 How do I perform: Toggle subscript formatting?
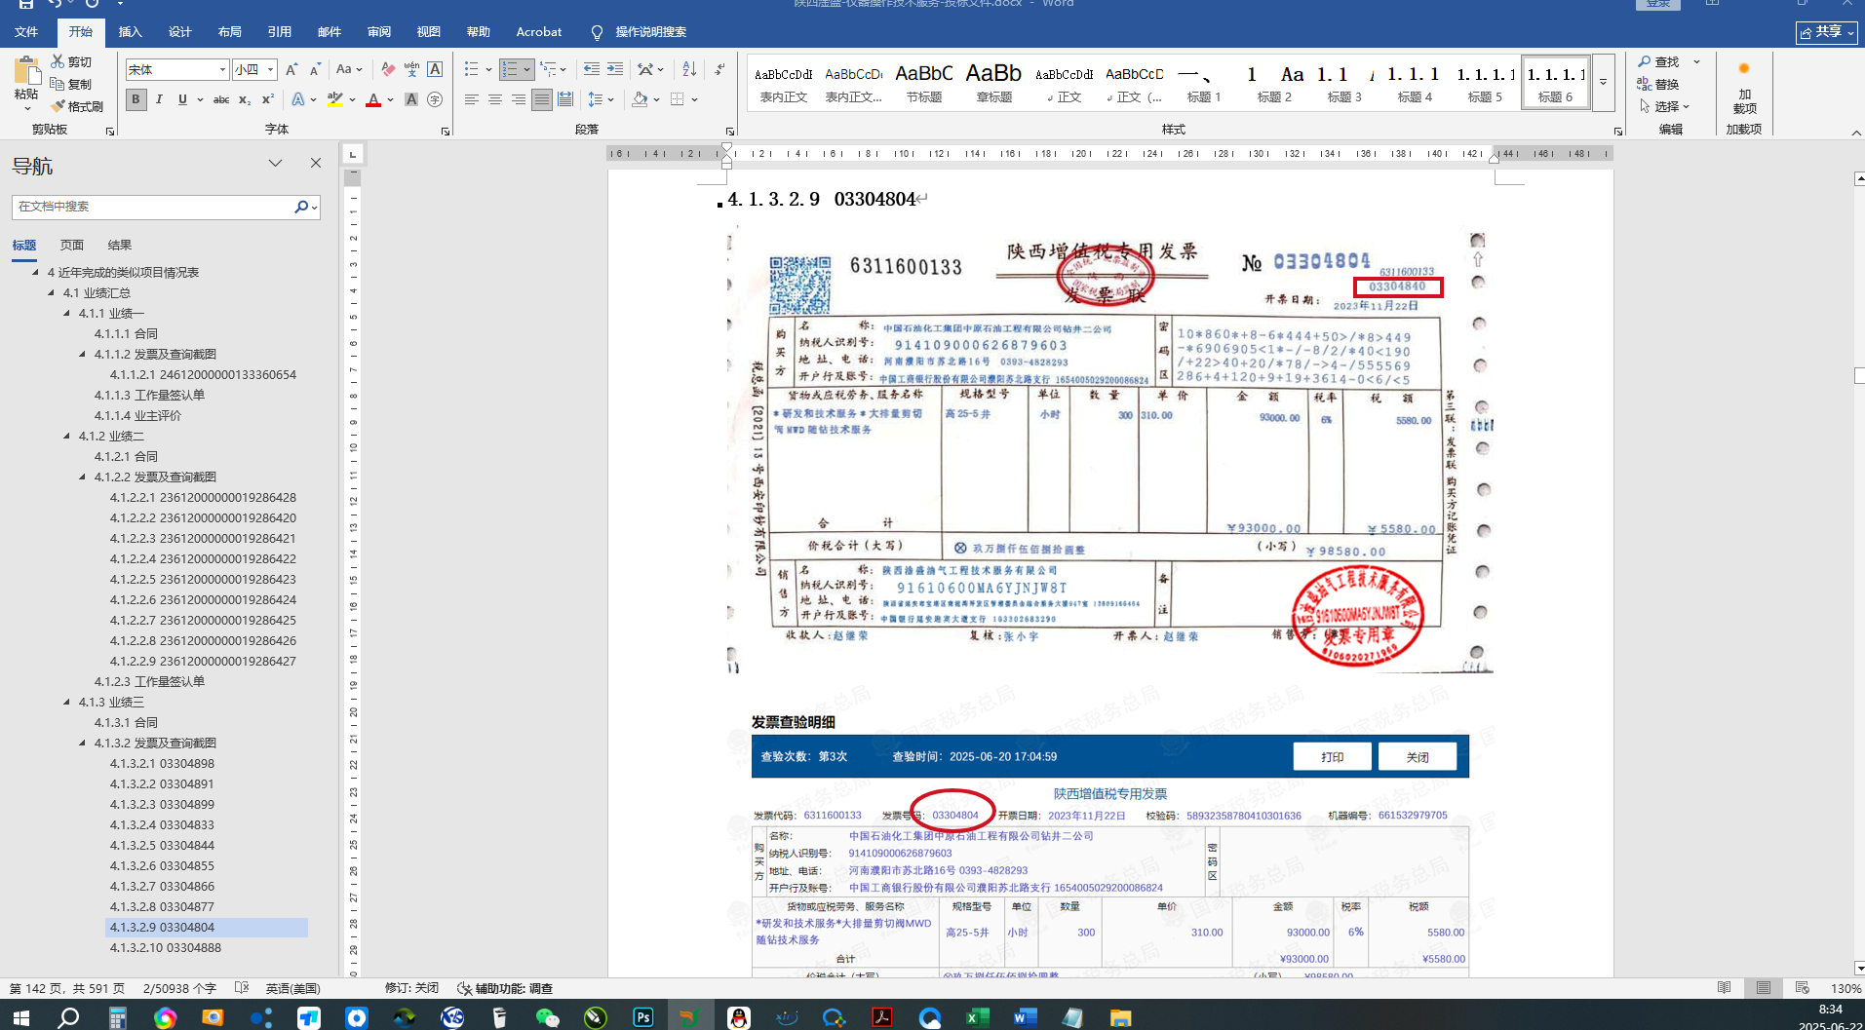point(245,99)
